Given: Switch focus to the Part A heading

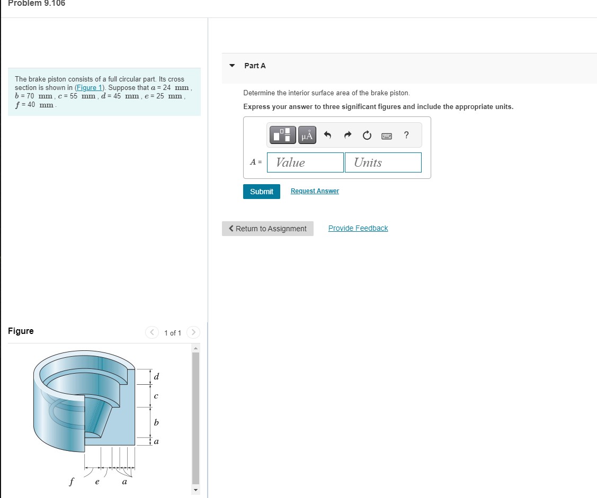Looking at the screenshot, I should point(255,66).
